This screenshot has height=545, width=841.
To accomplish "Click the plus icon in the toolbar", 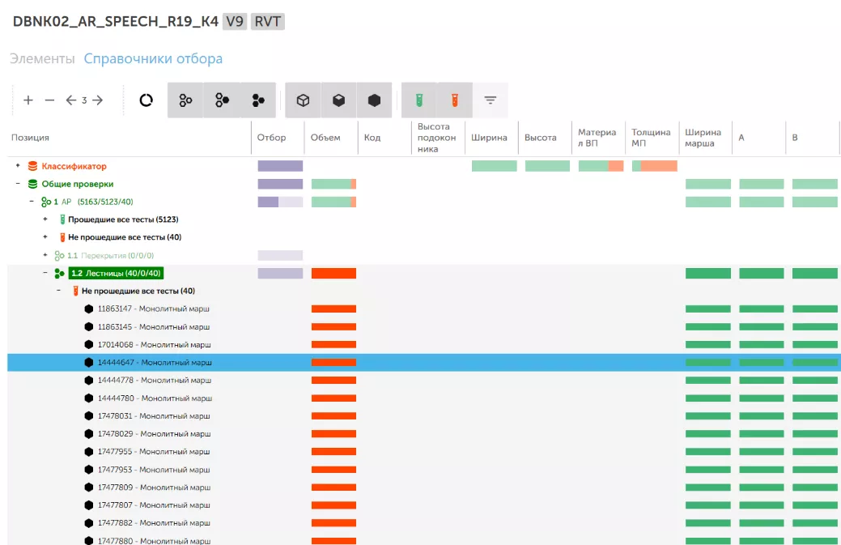I will pyautogui.click(x=28, y=100).
